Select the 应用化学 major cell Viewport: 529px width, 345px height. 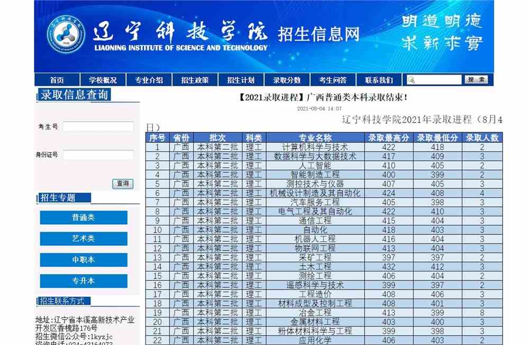pos(315,340)
